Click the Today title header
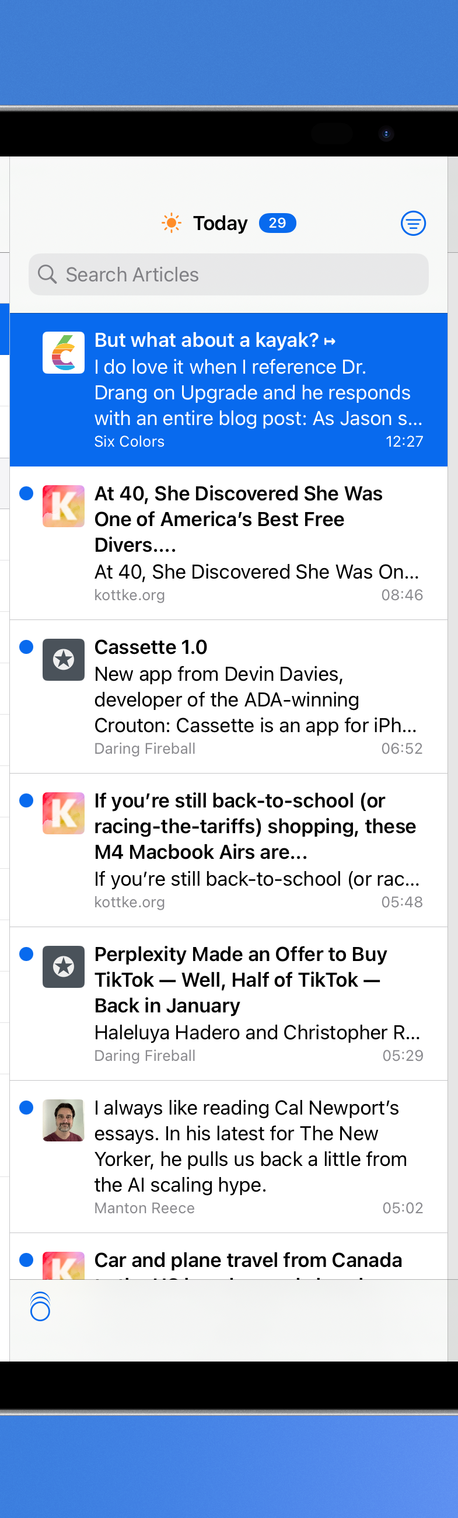Screen dimensions: 458x1518 [x=220, y=223]
